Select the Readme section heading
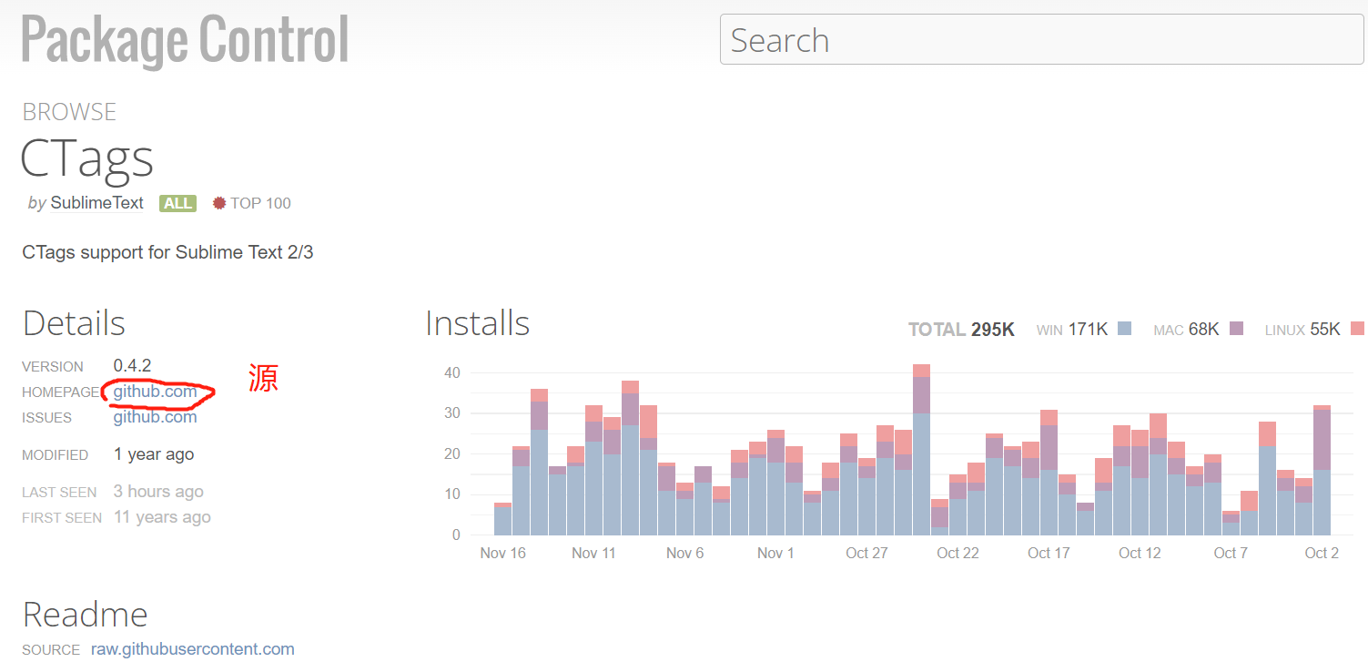This screenshot has height=662, width=1368. [x=85, y=615]
